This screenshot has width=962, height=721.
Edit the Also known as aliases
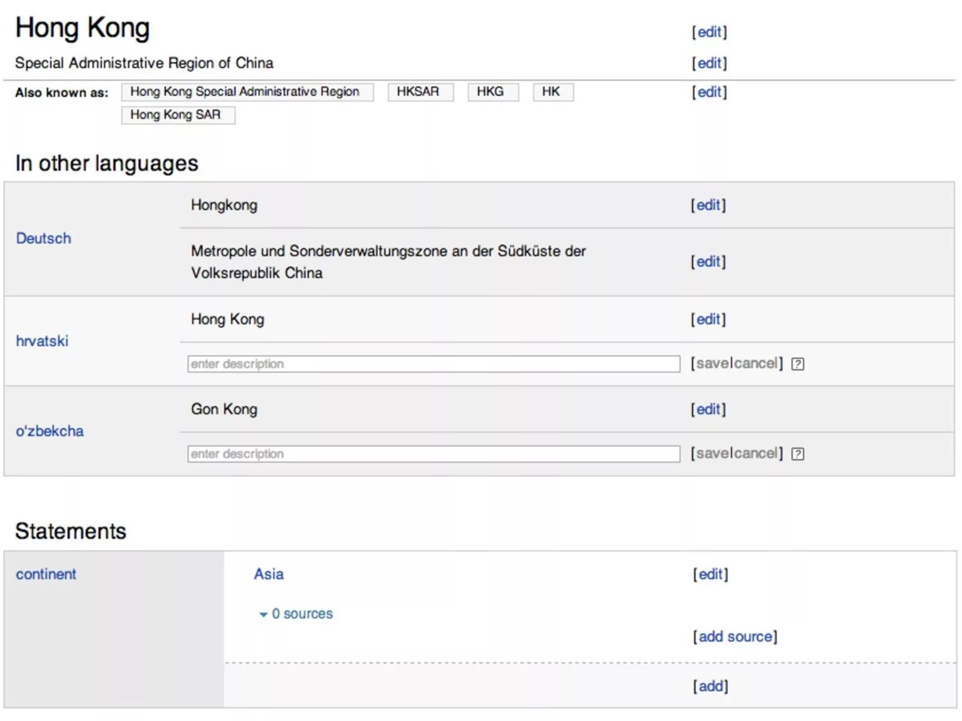pos(709,92)
